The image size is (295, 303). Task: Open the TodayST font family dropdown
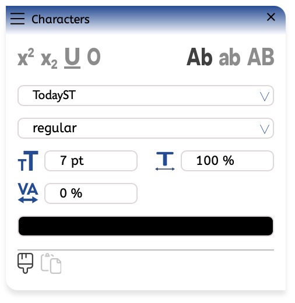[x=146, y=96]
